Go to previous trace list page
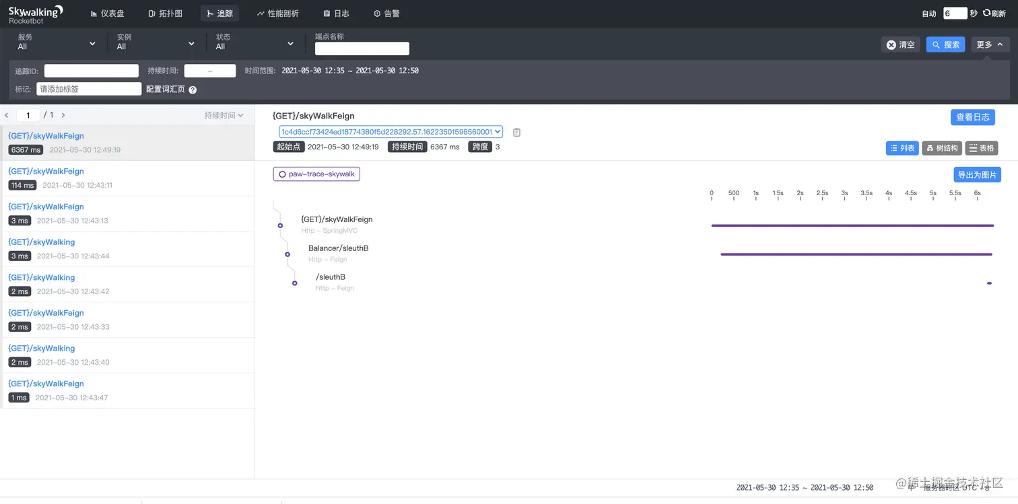 (7, 115)
